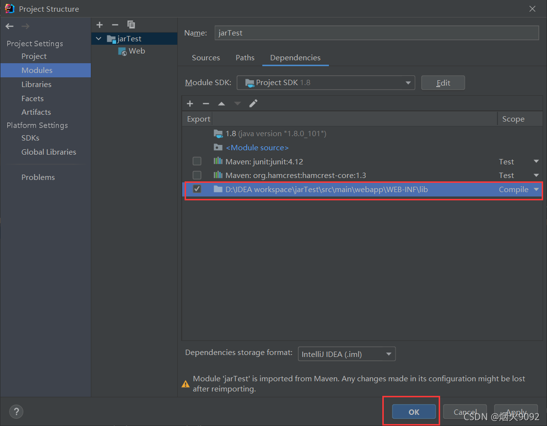Select the Maven: junit:junit:4.12 row
The height and width of the screenshot is (426, 547).
(362, 161)
